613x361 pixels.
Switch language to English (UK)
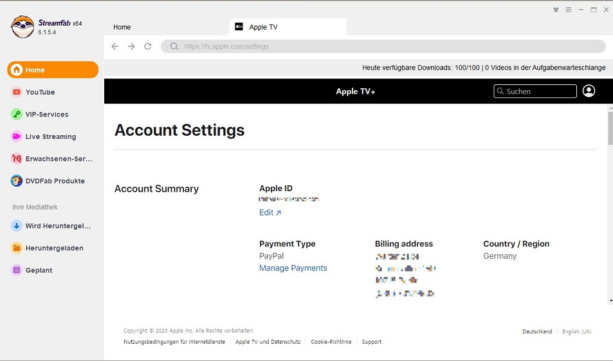pyautogui.click(x=576, y=331)
